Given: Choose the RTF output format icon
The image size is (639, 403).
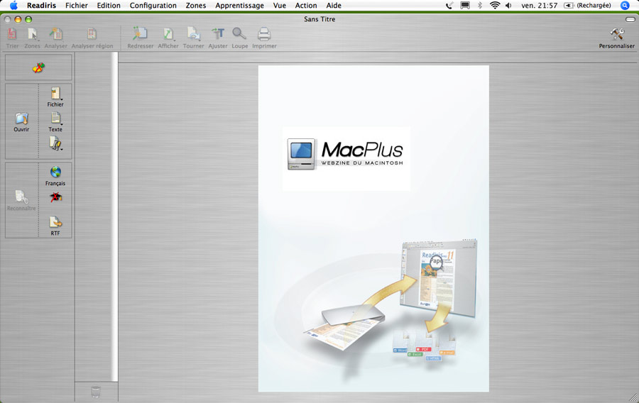Looking at the screenshot, I should point(55,222).
